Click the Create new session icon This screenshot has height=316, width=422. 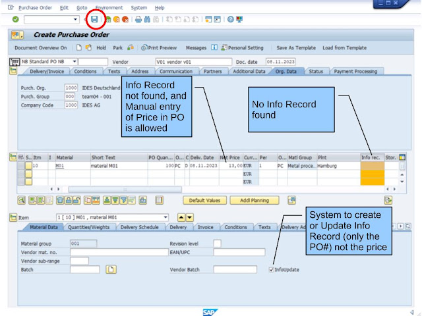(208, 19)
